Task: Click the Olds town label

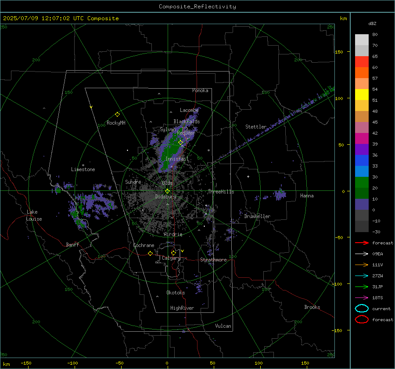Action: tap(167, 183)
